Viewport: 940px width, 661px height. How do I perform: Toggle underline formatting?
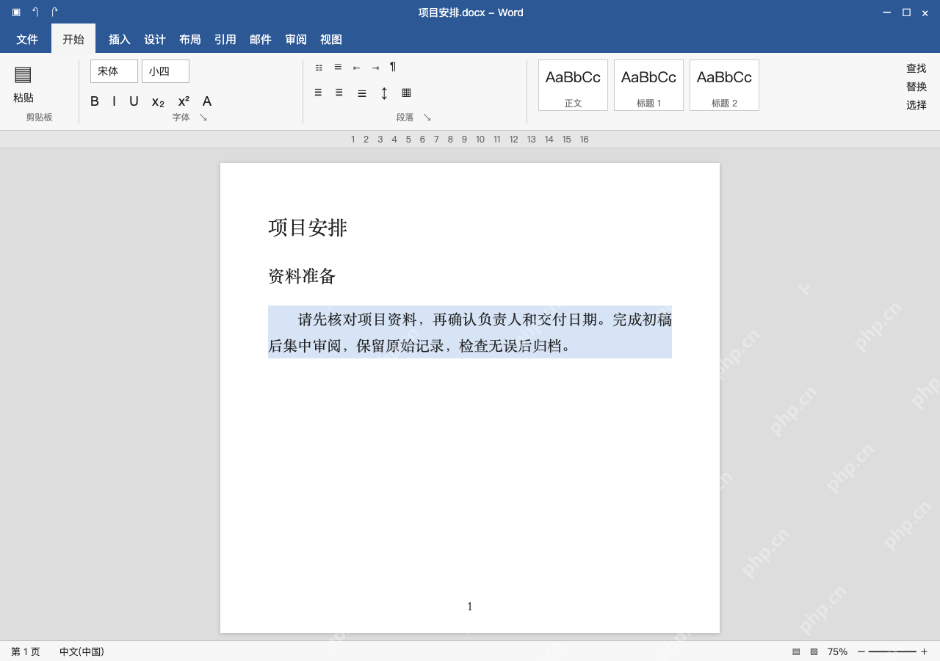134,101
